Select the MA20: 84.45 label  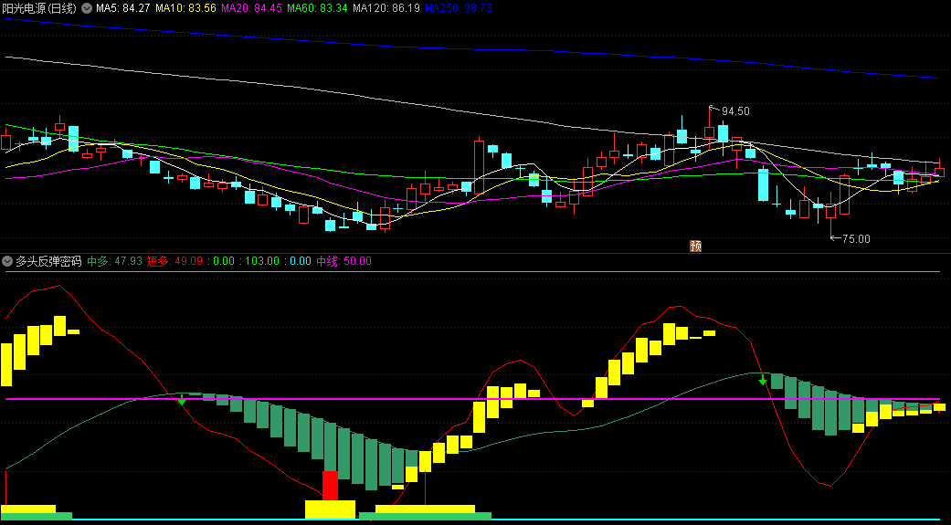(251, 8)
